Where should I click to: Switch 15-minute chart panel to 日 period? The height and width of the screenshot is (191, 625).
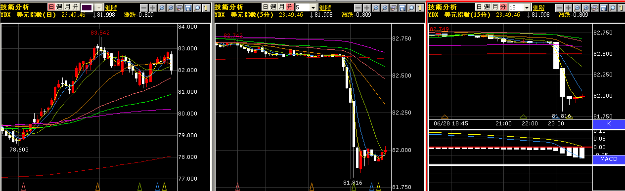(479, 7)
